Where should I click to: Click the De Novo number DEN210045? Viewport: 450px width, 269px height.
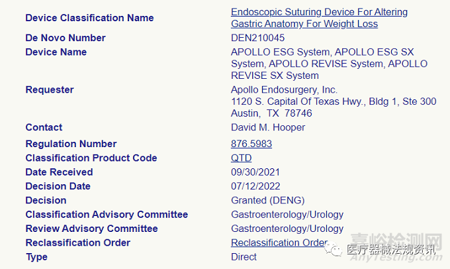[257, 38]
